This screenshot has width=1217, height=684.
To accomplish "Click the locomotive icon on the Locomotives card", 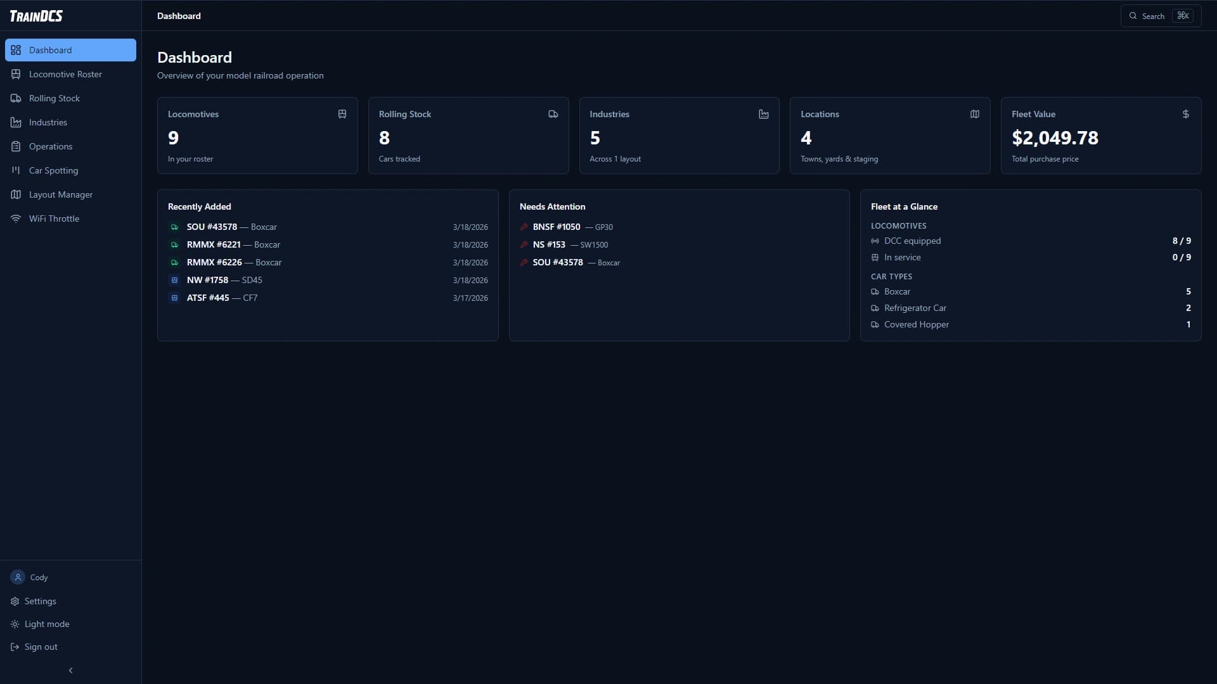I will click(x=342, y=114).
